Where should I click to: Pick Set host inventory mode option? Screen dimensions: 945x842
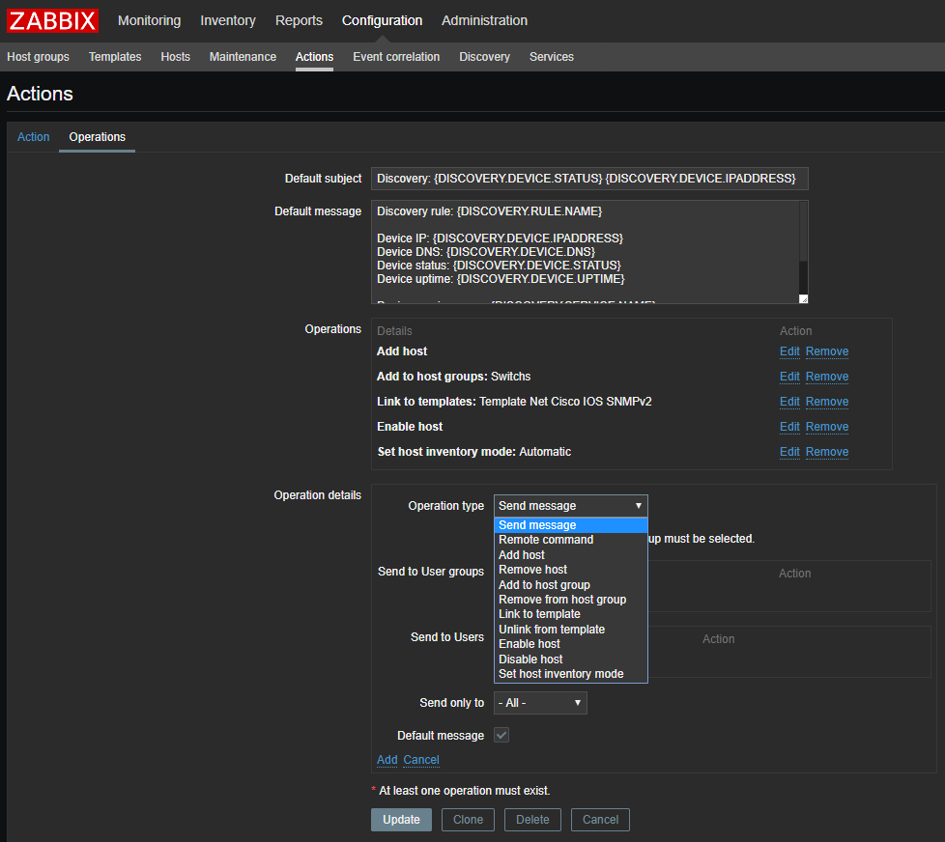point(560,674)
